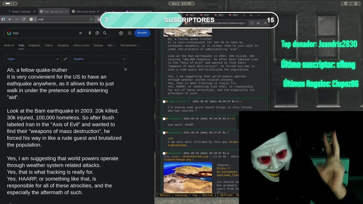Tick the checkbox on post No.8
The width and height of the screenshot is (363, 204).
coord(164,153)
